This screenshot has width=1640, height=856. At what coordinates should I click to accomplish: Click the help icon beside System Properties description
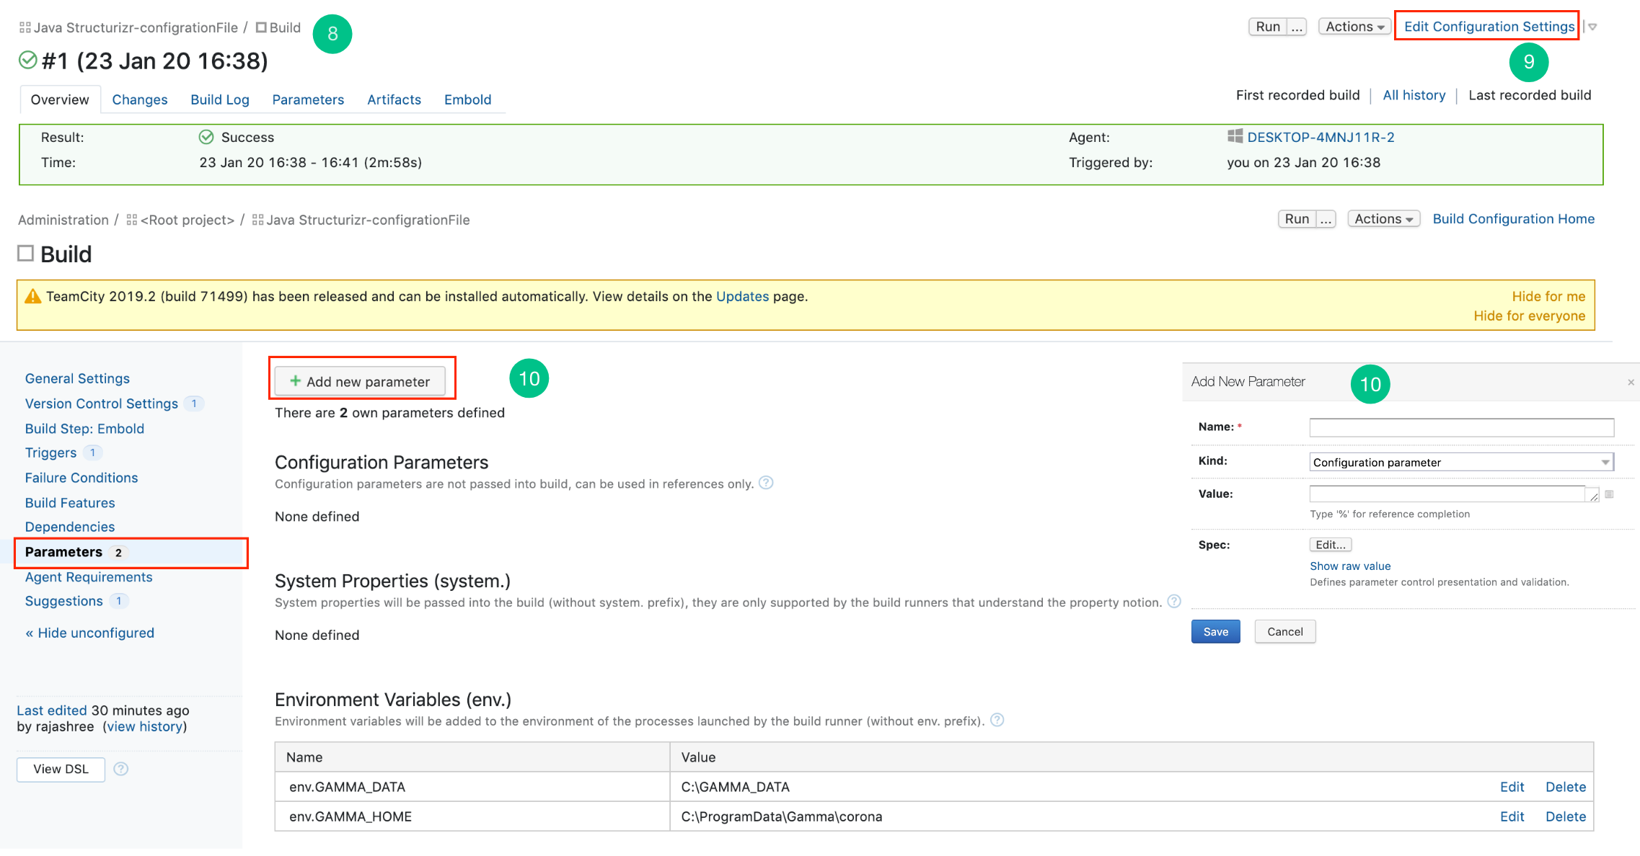[x=1174, y=602]
